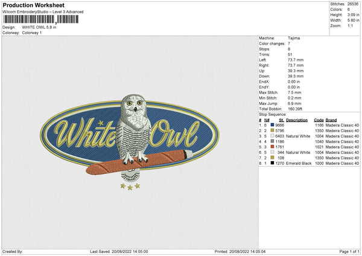
Task: Click thread code 1040 in stop row 4
Action: coord(319,142)
